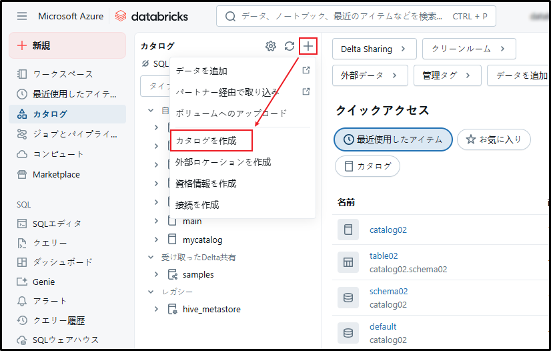Click the schema02 schema icon
Image resolution: width=551 pixels, height=351 pixels.
pyautogui.click(x=348, y=298)
